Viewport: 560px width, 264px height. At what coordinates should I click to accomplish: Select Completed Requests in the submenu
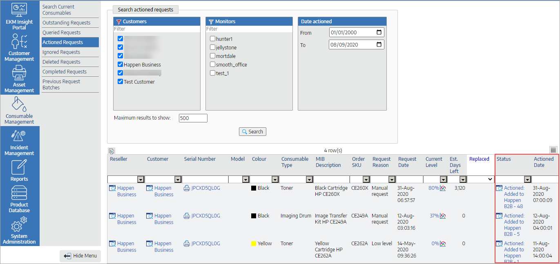pyautogui.click(x=65, y=72)
